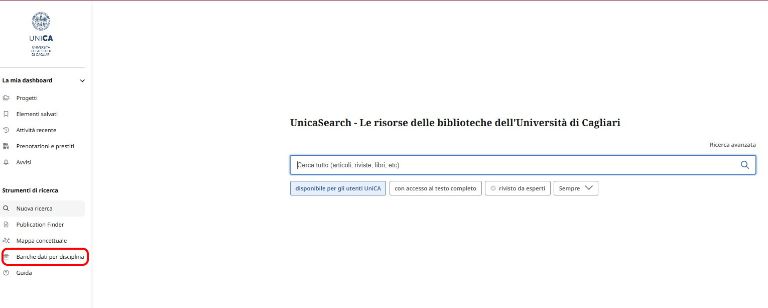Open the Ricerca avanzata link

(732, 145)
